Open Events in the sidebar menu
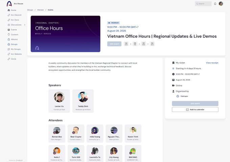Image resolution: width=230 pixels, height=162 pixels. [x=14, y=30]
